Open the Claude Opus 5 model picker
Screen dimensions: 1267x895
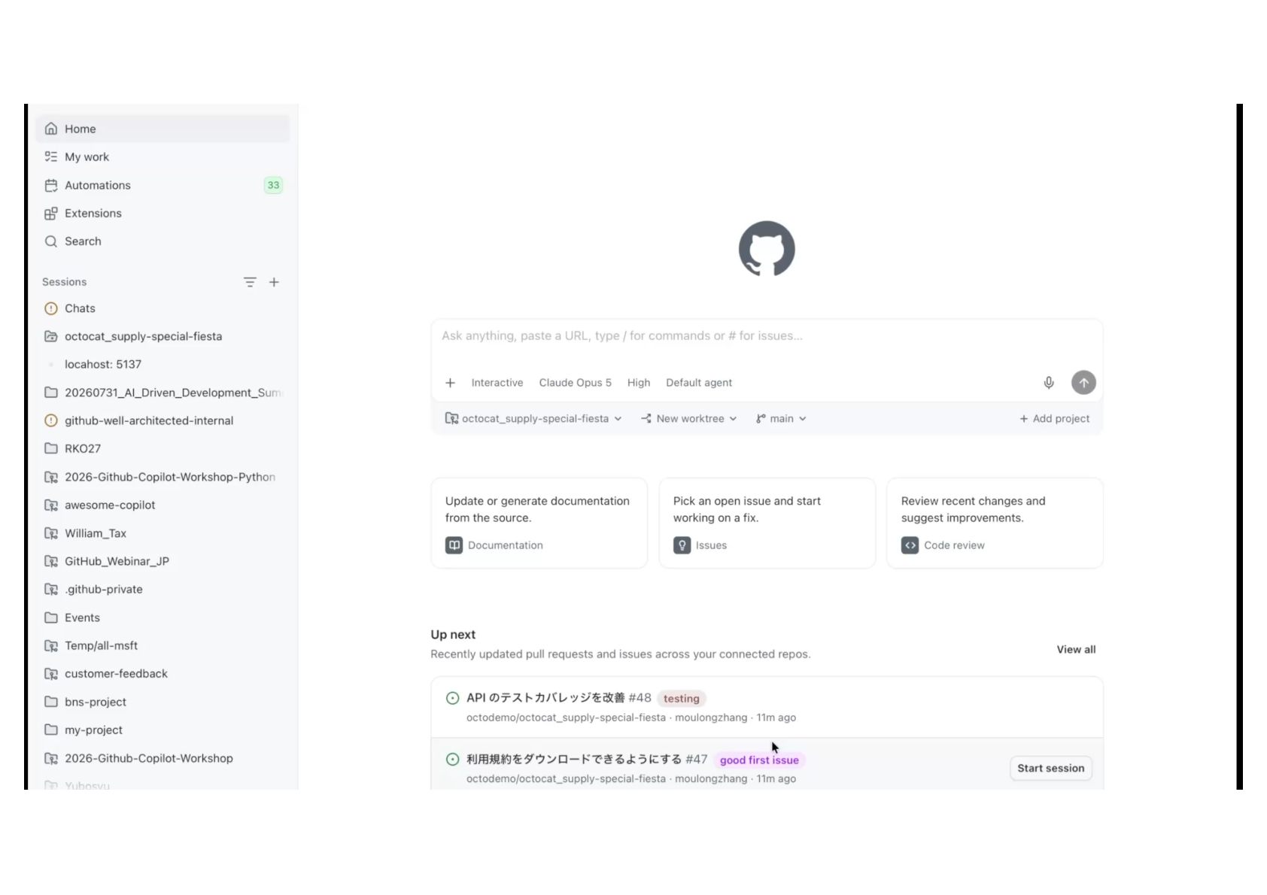click(576, 383)
